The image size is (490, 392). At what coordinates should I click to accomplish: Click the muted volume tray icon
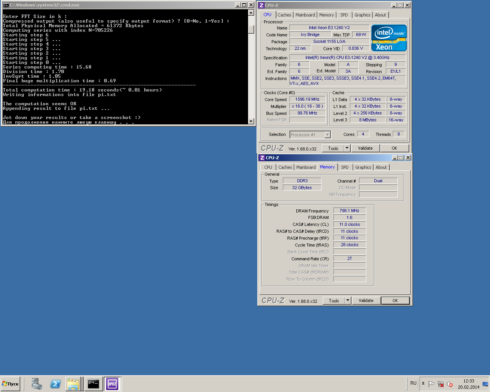click(x=450, y=384)
